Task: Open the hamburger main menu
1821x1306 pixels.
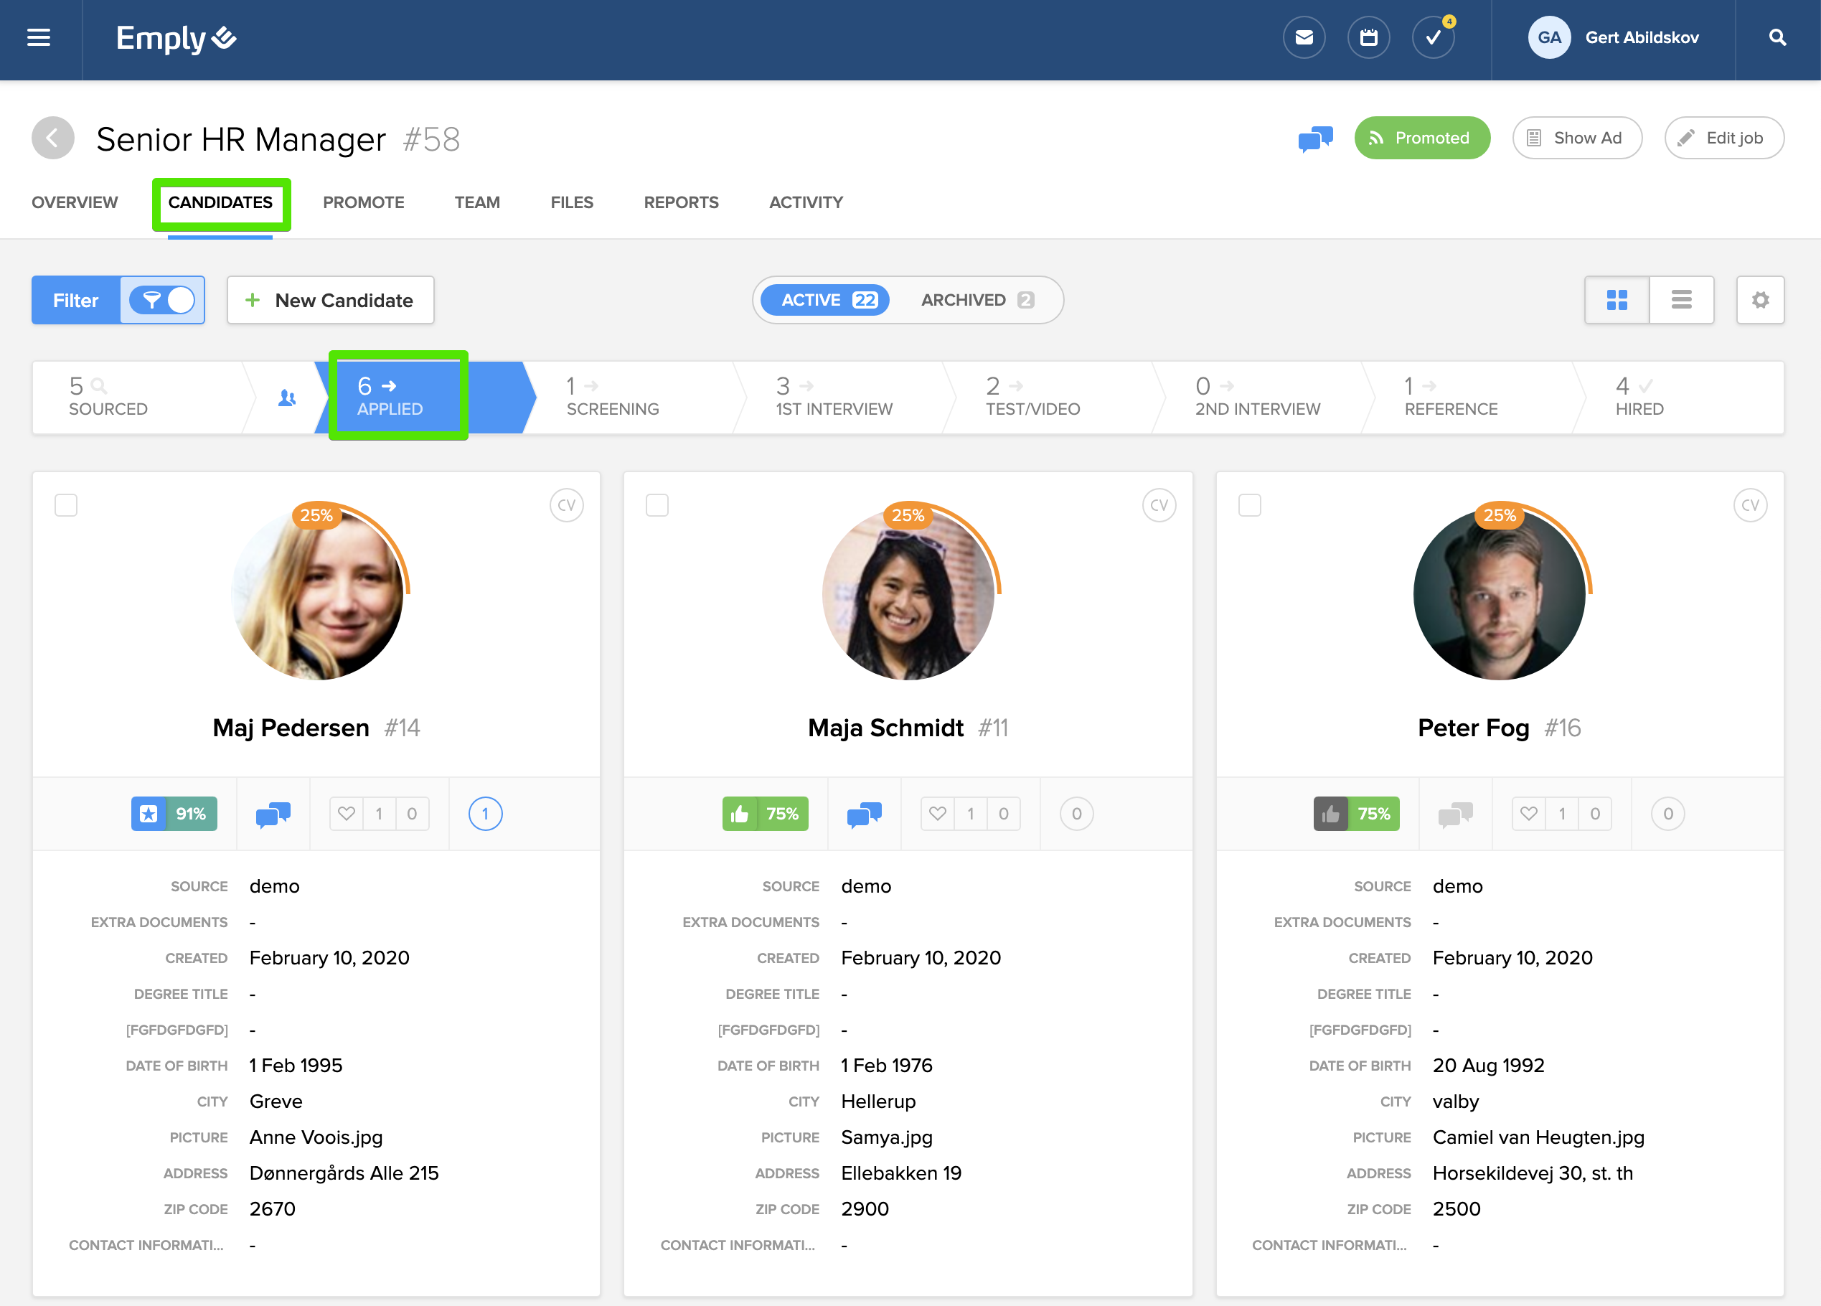Action: (x=39, y=38)
